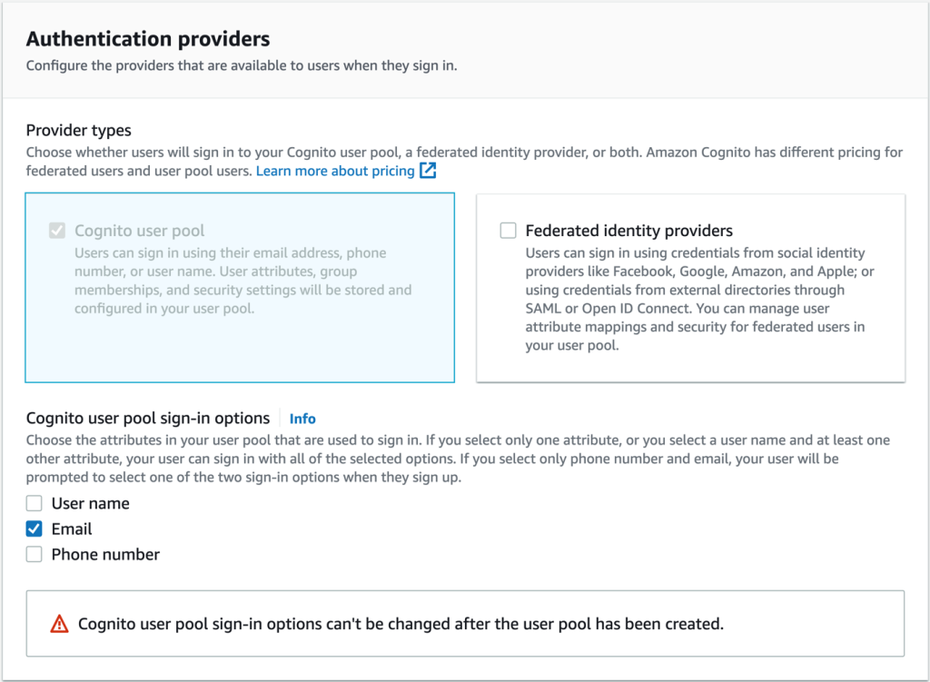Click the Federated identity providers card title
This screenshot has height=682, width=930.
pos(626,231)
